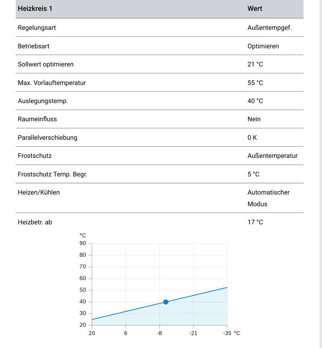Click Frostschutz Temp. Begr. value 5 °C
Image resolution: width=322 pixels, height=348 pixels.
(x=253, y=174)
